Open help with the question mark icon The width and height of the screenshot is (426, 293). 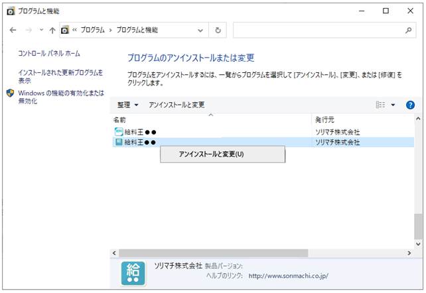(x=410, y=105)
